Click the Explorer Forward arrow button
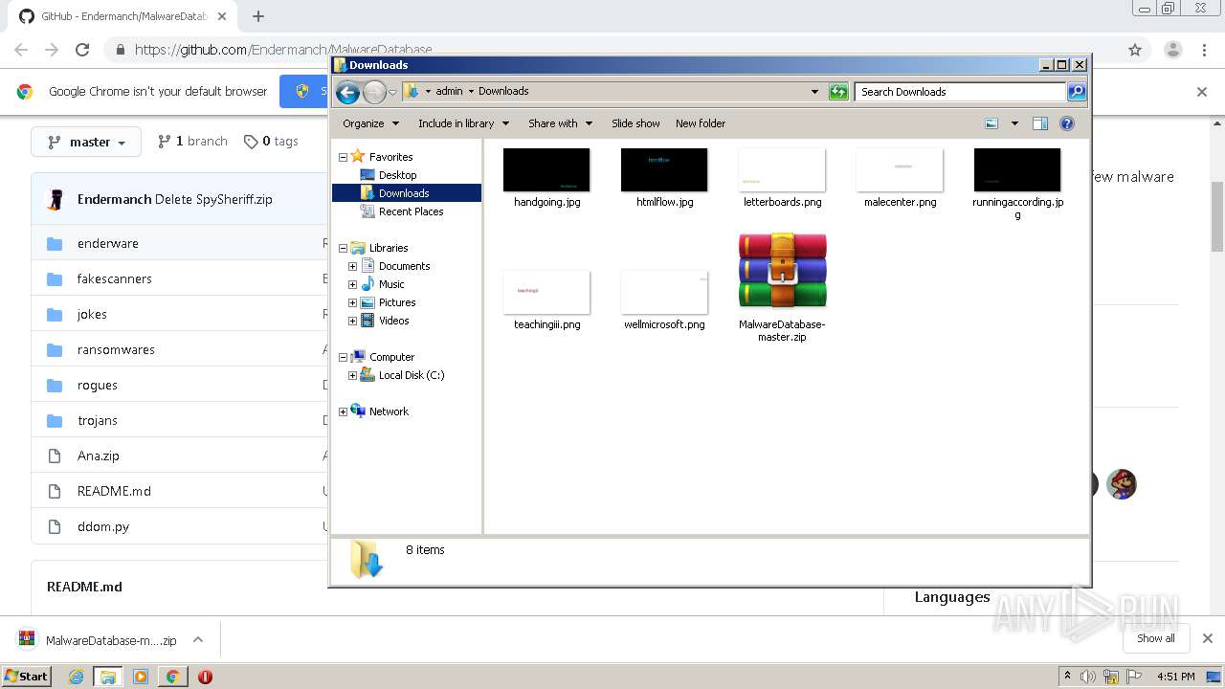Image resolution: width=1225 pixels, height=689 pixels. [374, 92]
